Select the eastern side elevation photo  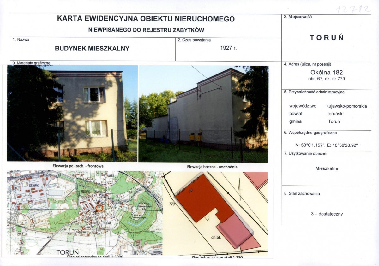(205, 114)
